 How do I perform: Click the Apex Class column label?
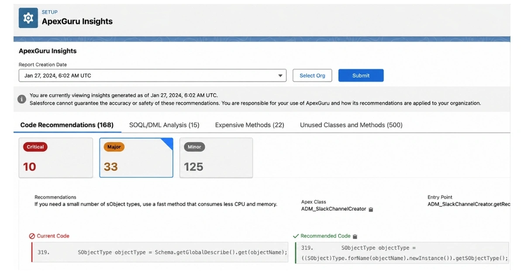coord(314,202)
